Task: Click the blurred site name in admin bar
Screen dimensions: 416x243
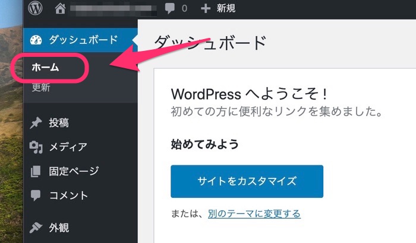Action: coord(114,9)
